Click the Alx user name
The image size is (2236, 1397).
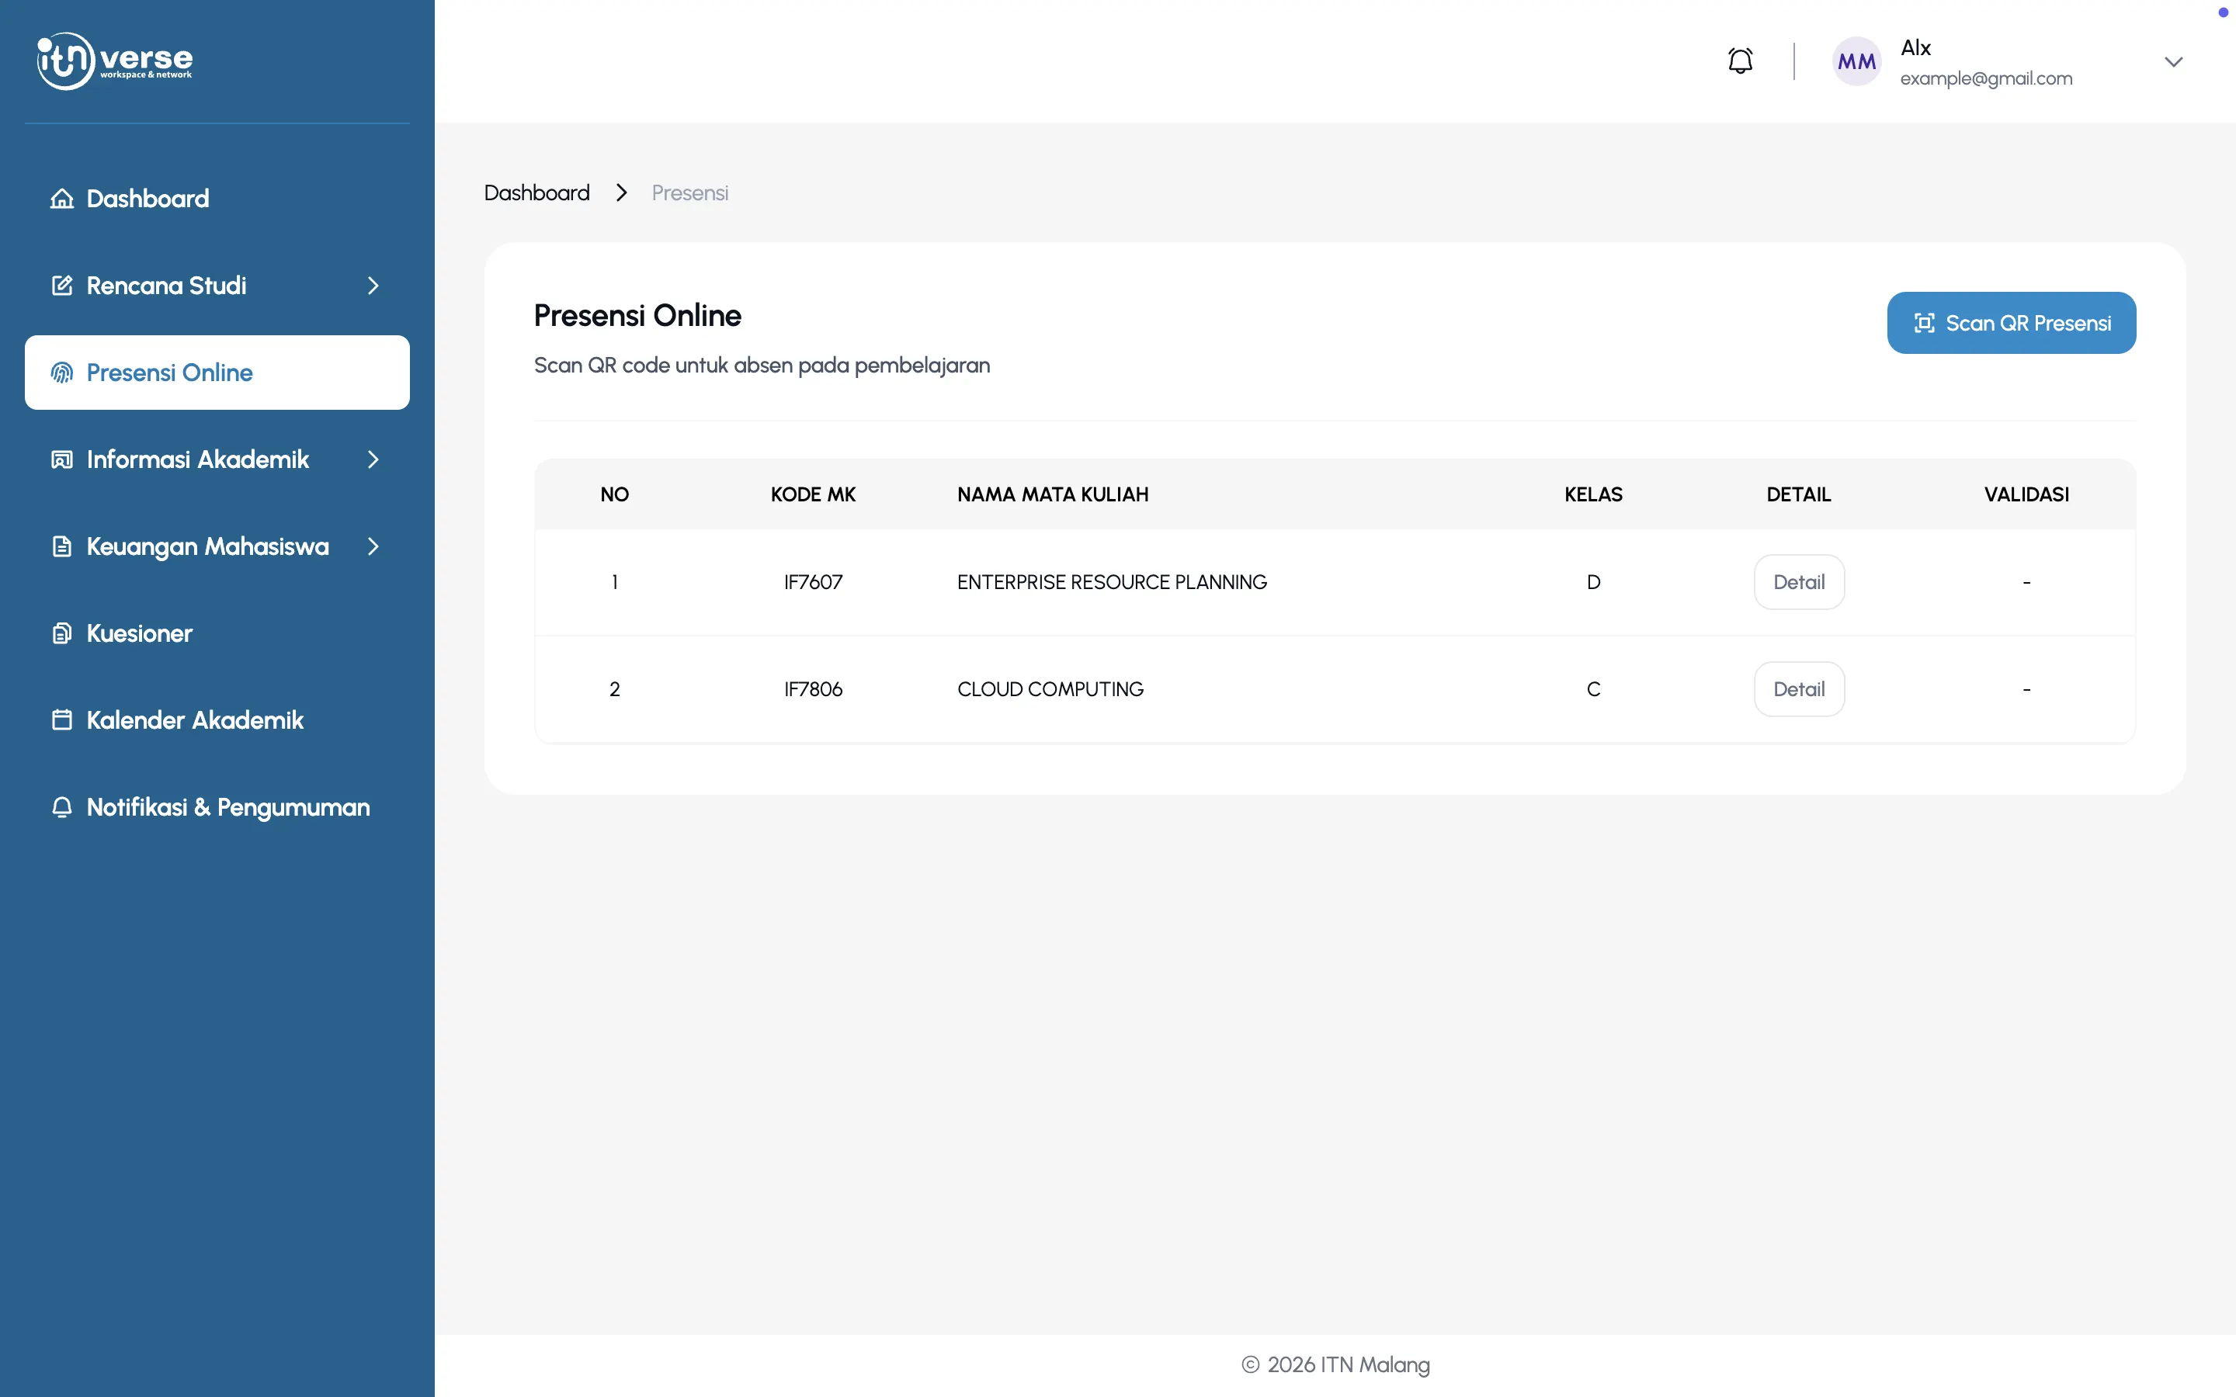[1915, 47]
